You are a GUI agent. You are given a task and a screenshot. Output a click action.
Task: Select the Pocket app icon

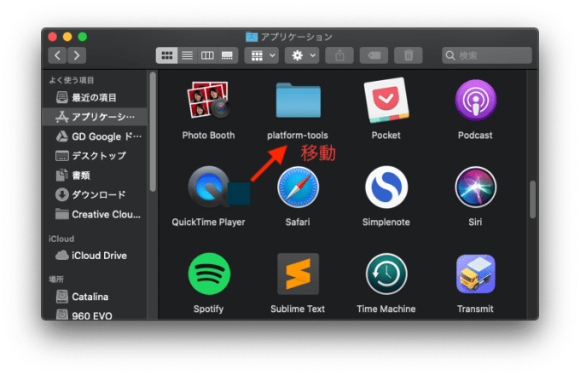point(386,100)
